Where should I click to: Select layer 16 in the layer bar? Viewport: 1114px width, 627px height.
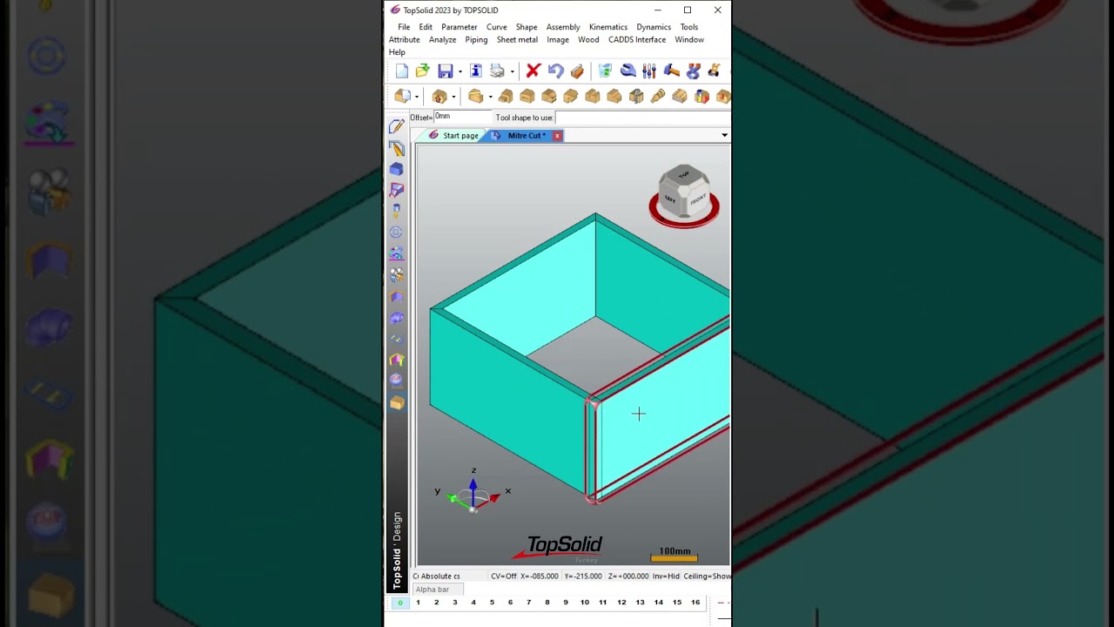[x=695, y=603]
